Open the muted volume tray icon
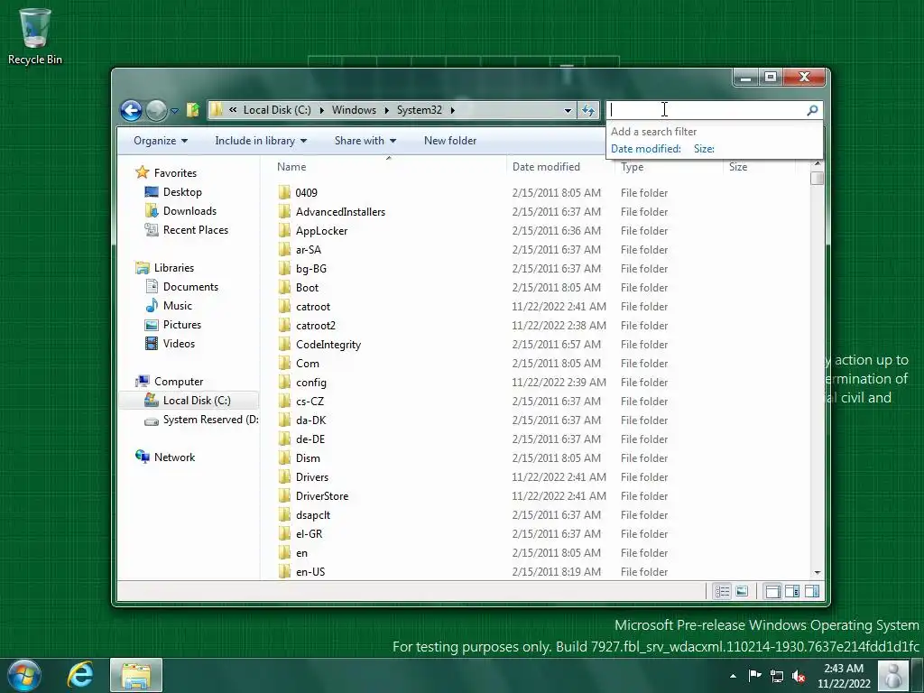The image size is (924, 693). pyautogui.click(x=799, y=676)
